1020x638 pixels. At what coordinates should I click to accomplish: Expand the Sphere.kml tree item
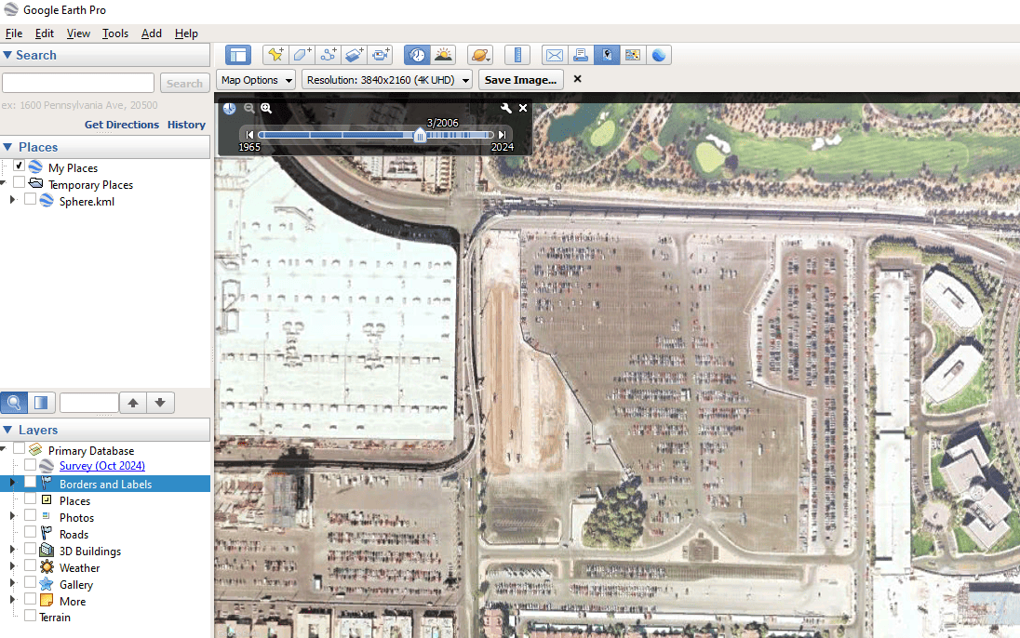point(12,200)
